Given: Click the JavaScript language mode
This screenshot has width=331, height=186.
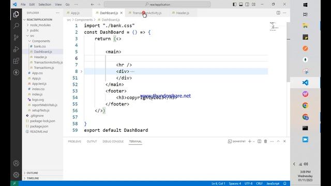Looking at the screenshot, I should pyautogui.click(x=273, y=183).
